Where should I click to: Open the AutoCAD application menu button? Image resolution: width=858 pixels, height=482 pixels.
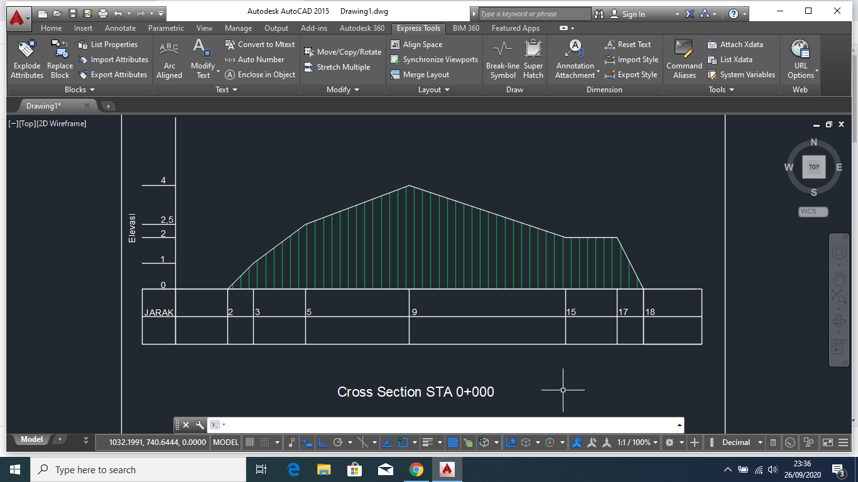(18, 18)
